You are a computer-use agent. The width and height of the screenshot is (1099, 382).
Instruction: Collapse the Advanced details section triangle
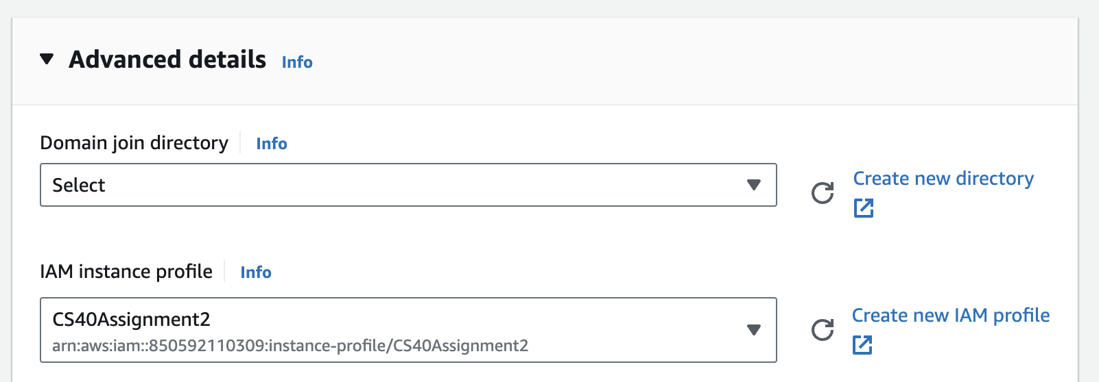[x=47, y=60]
